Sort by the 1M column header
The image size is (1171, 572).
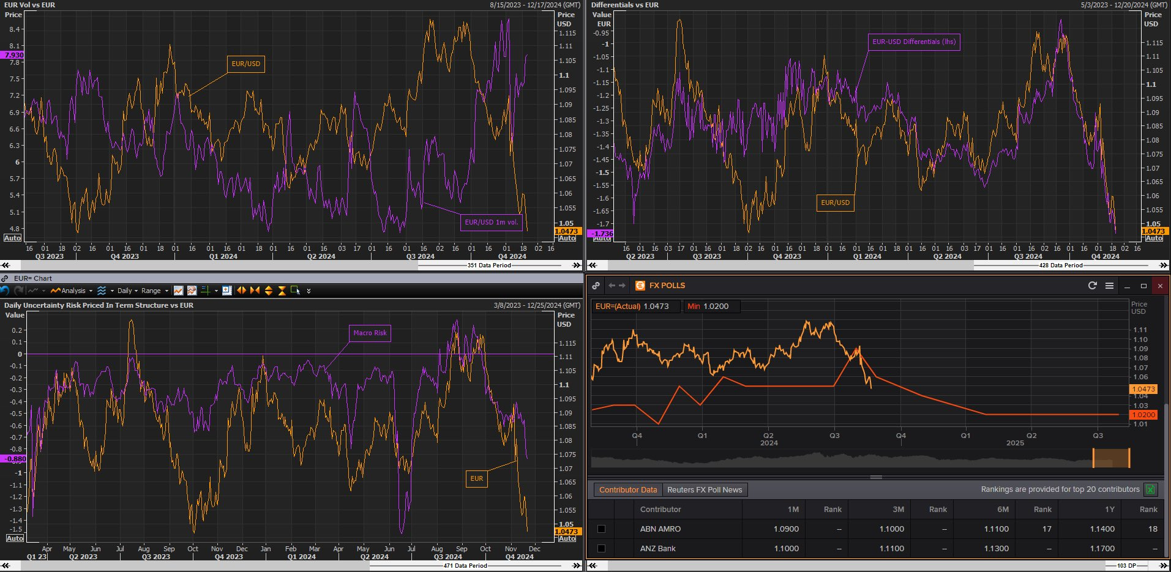coord(774,509)
